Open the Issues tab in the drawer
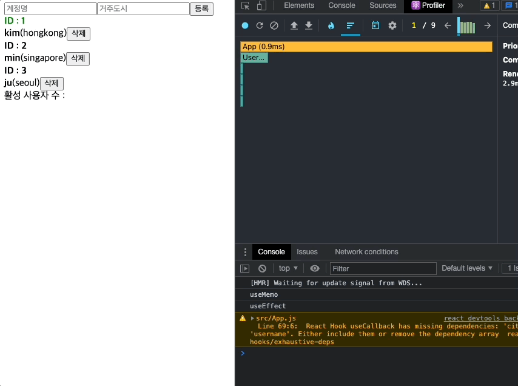 [308, 252]
